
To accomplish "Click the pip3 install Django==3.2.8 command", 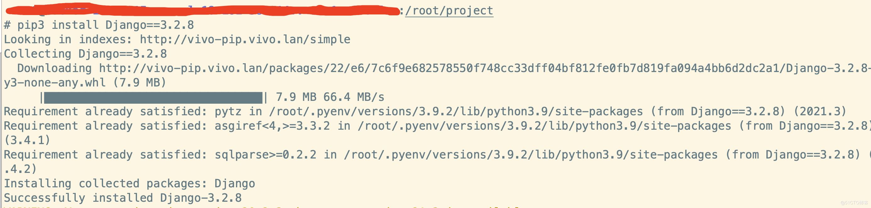I will (x=106, y=25).
